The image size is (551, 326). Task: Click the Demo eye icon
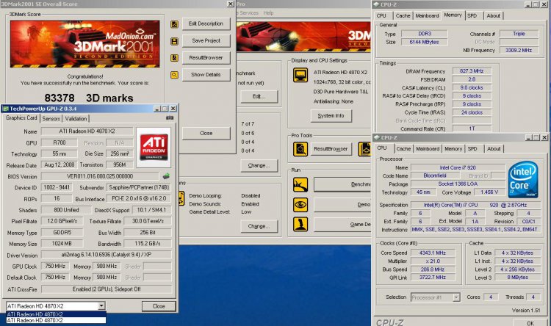click(300, 205)
